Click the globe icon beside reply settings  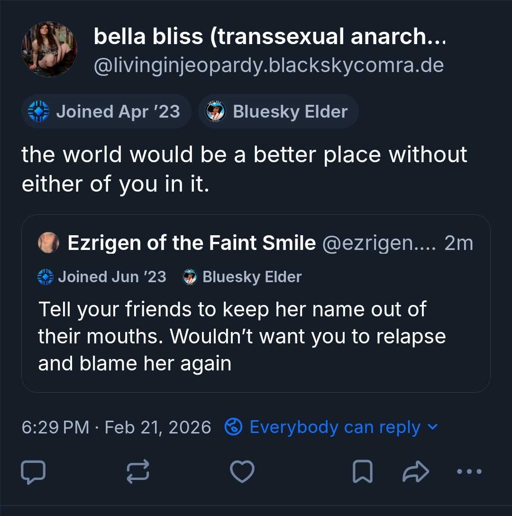pyautogui.click(x=233, y=427)
